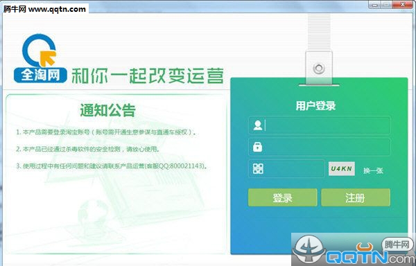Viewport: 416px width, 266px height.
Task: Click the grid icon in captcha field
Action: [258, 169]
